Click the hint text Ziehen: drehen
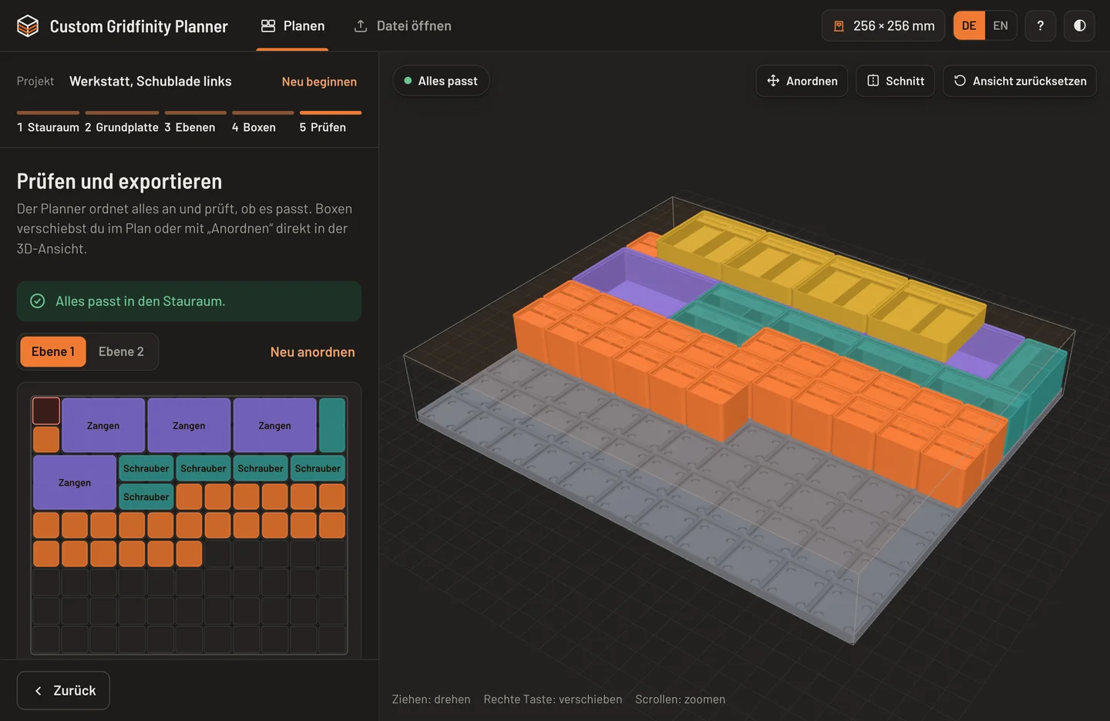1110x721 pixels. tap(431, 699)
